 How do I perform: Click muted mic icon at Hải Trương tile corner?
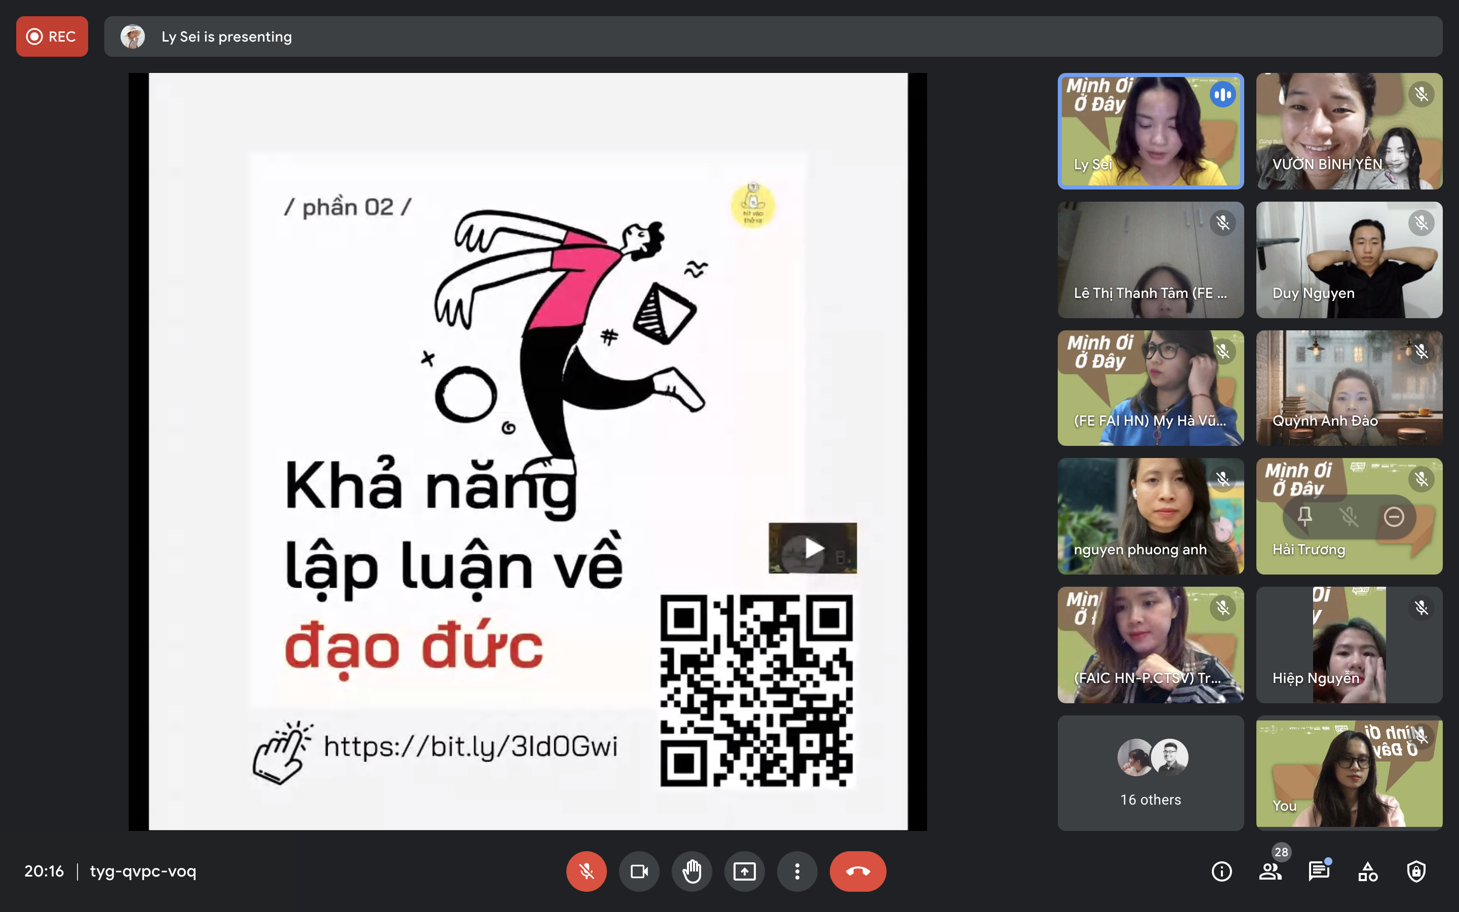click(1421, 479)
